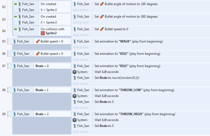
Task: Click the System gear icon in event 88
Action: coord(75,96)
